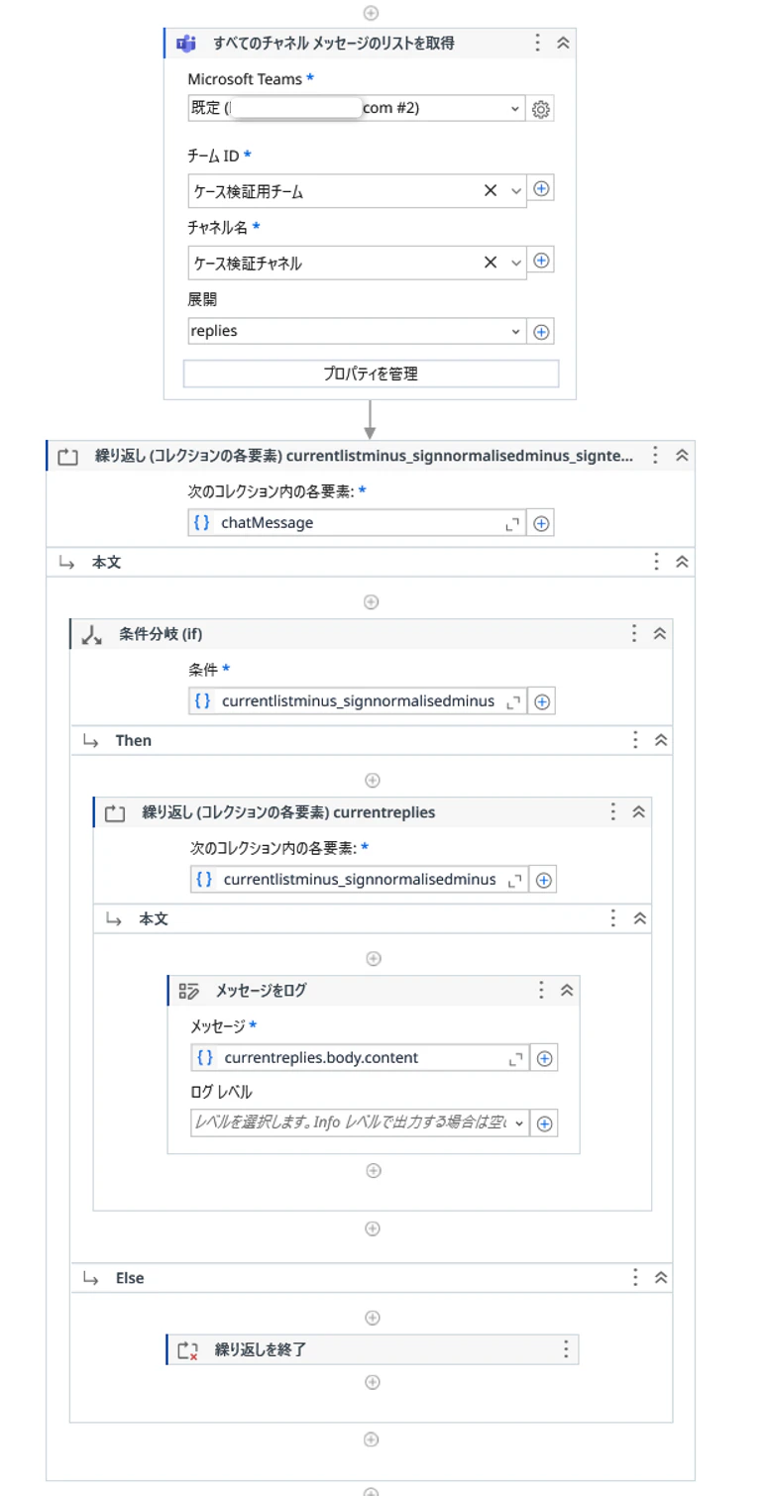Select the 繰り返しを終了 break activity
This screenshot has height=1496, width=768.
tap(373, 1349)
